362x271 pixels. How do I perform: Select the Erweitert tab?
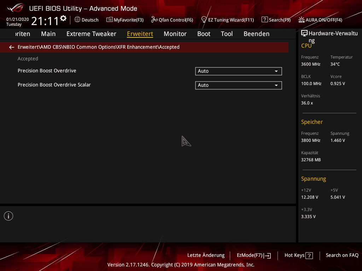point(140,34)
